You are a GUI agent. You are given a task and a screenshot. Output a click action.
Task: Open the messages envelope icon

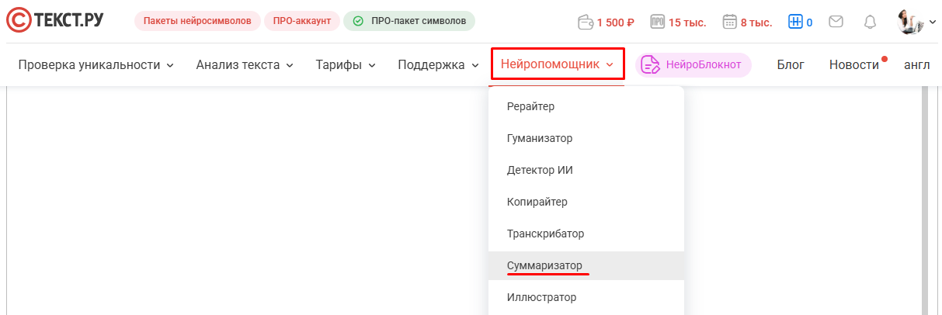[836, 22]
